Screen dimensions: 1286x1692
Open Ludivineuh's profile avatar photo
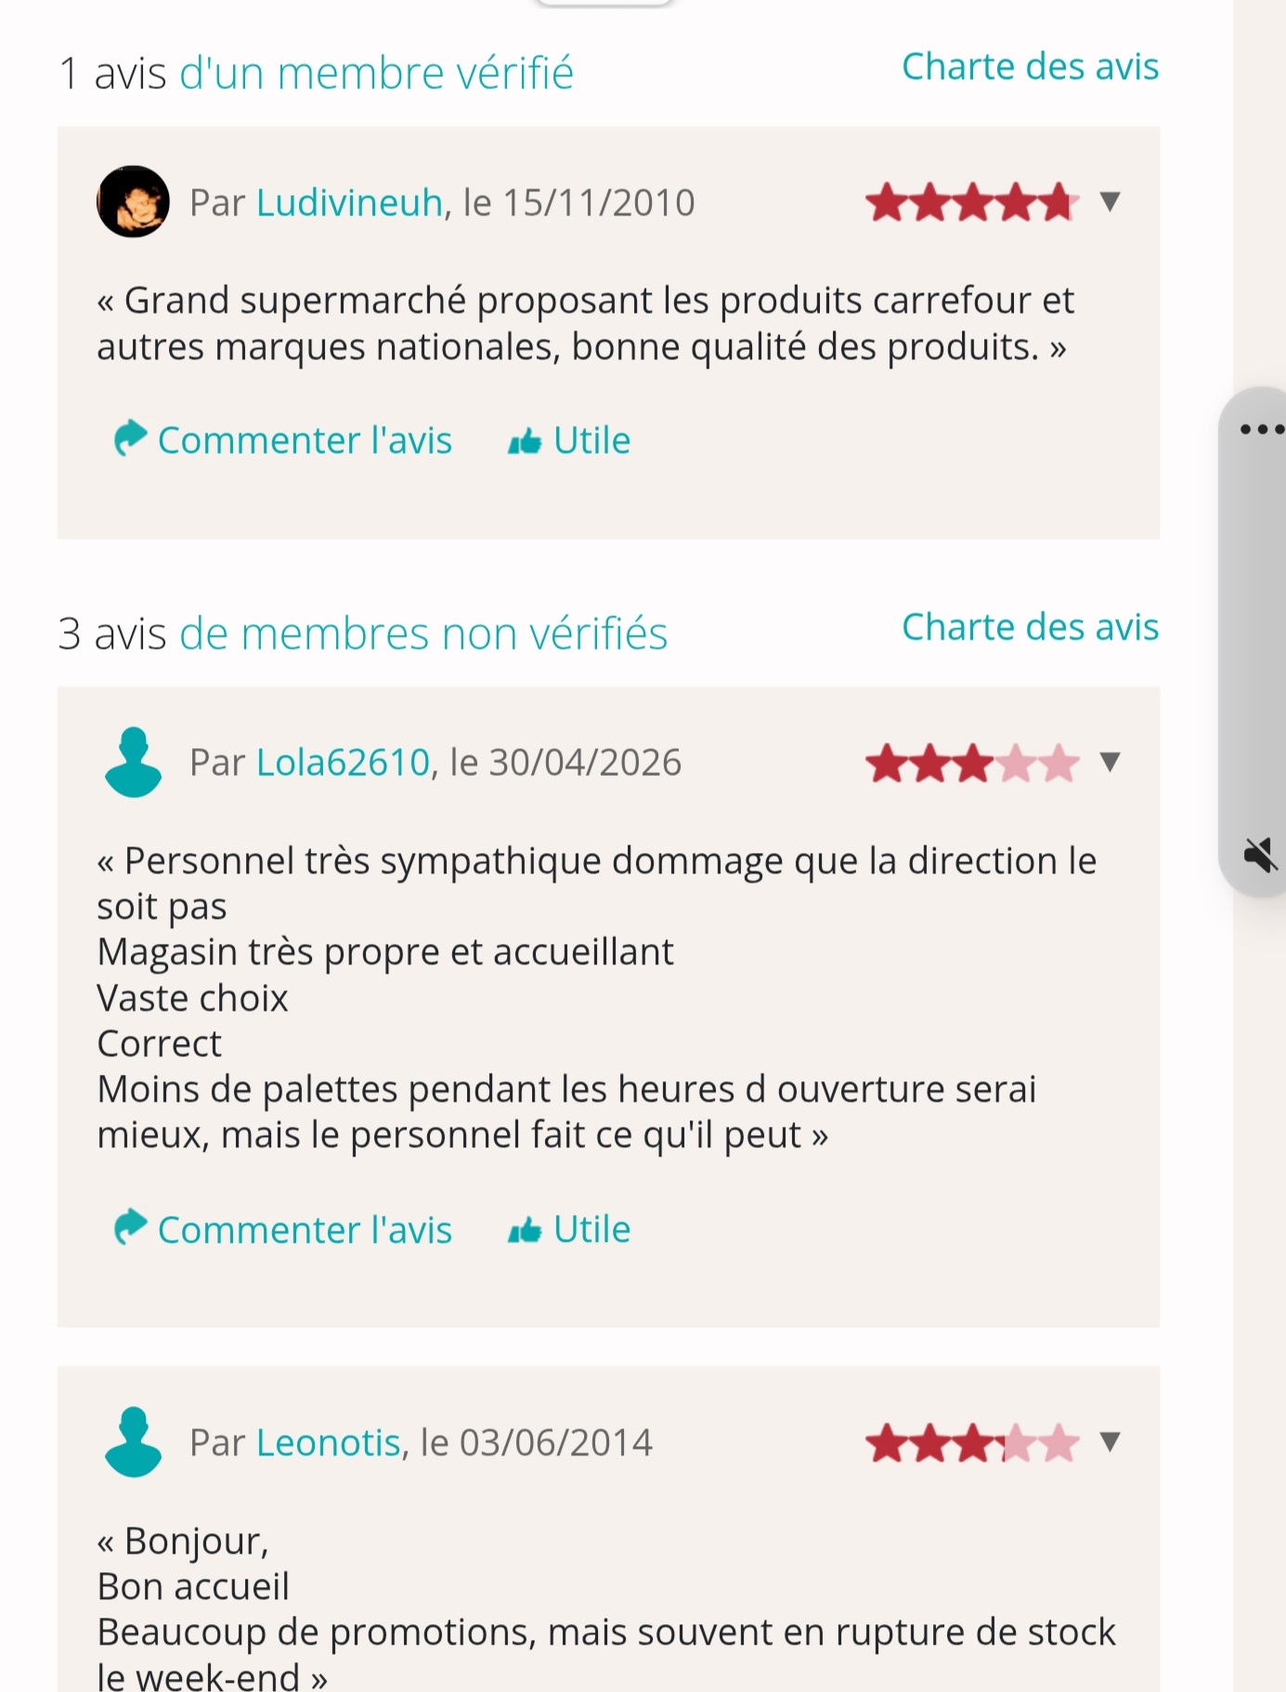click(x=133, y=201)
